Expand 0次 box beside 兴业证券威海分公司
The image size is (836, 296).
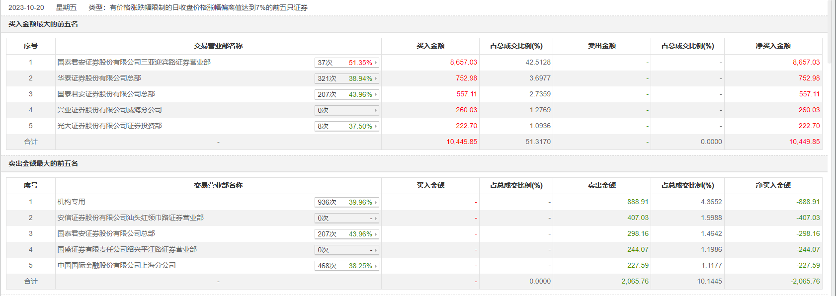(x=346, y=110)
